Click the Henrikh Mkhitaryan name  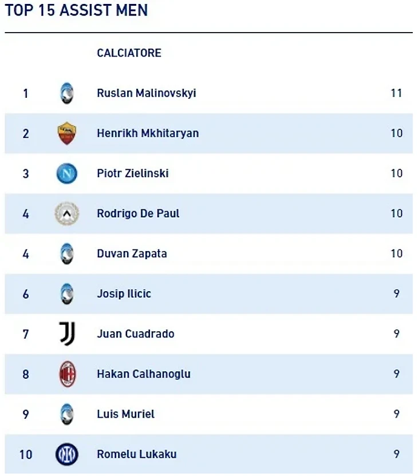(148, 133)
